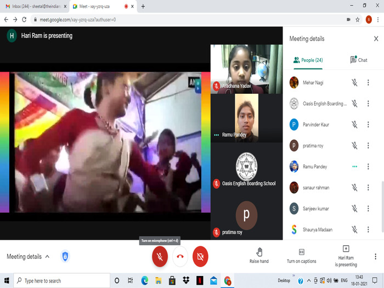Open a new browser tab
The image size is (384, 288).
(x=143, y=7)
